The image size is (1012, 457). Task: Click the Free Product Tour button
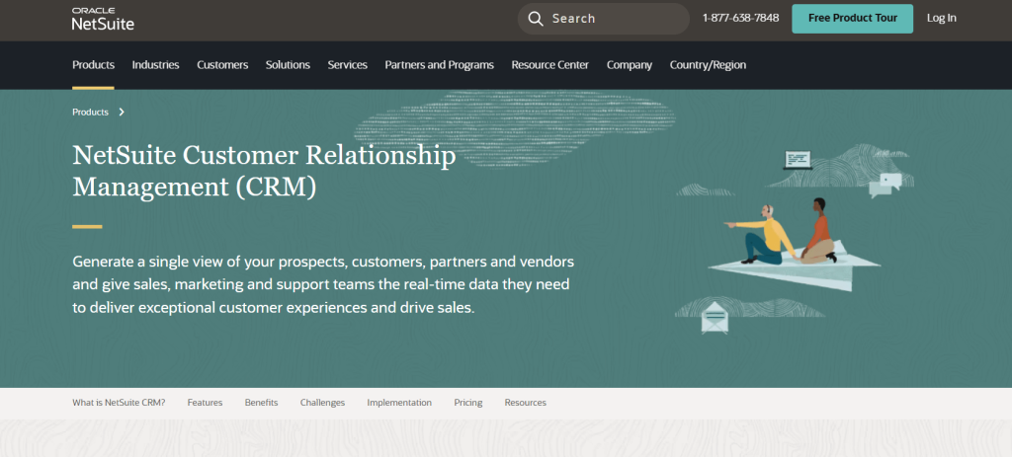(x=853, y=19)
